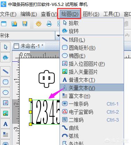The width and height of the screenshot is (131, 145).
Task: Click the printer toolbar icon
Action: tap(49, 24)
